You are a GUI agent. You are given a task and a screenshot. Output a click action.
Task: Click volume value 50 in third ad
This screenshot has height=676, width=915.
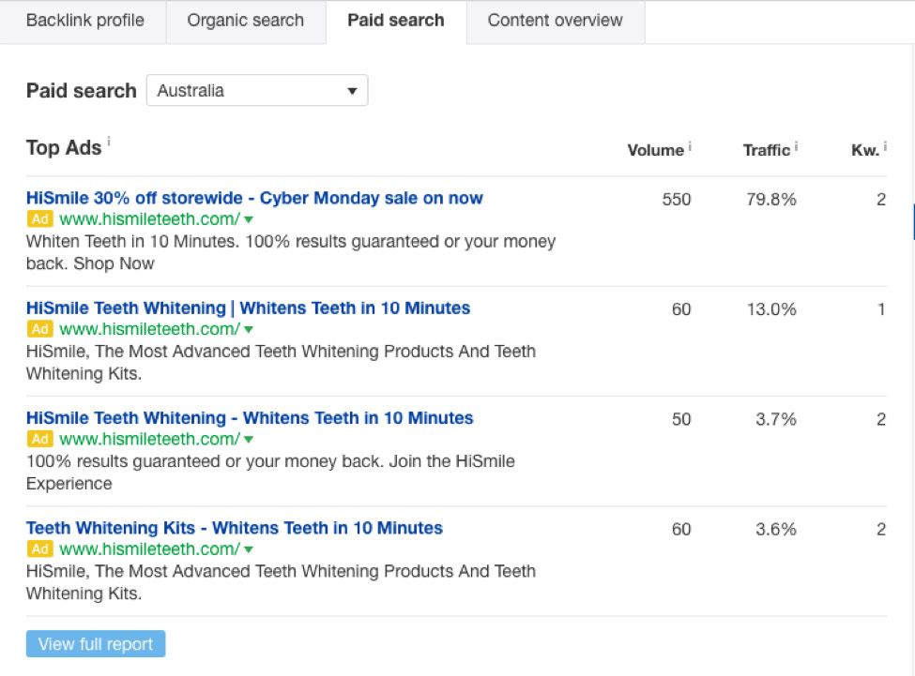coord(681,419)
